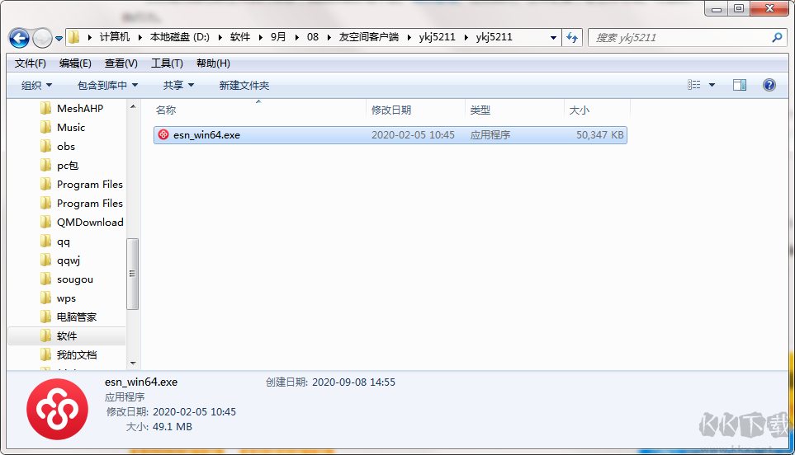Click the sougou folder icon

pos(45,279)
